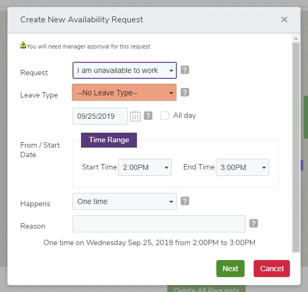This screenshot has height=292, width=308.
Task: Click the summary 'One time on Wednesday' text
Action: [x=149, y=242]
